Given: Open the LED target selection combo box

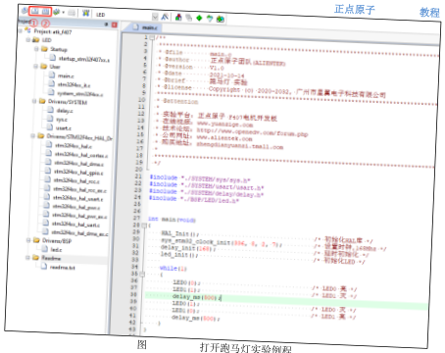Looking at the screenshot, I should click(126, 16).
